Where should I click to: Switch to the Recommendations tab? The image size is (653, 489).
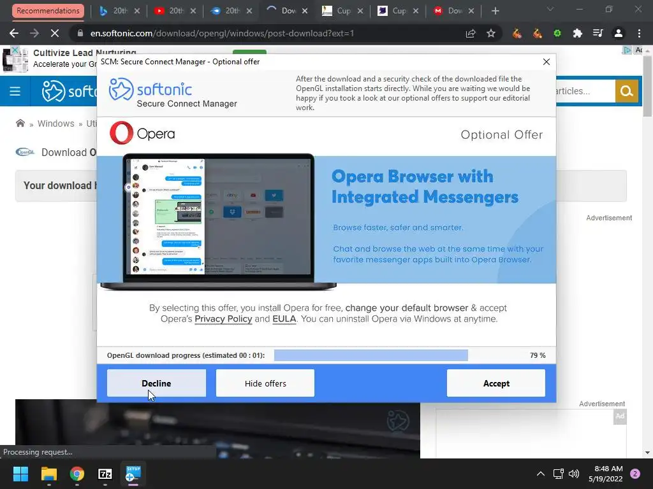coord(48,11)
